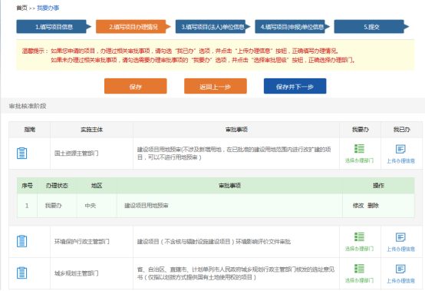Click 我要办 column header
This screenshot has width=425, height=291.
point(361,130)
